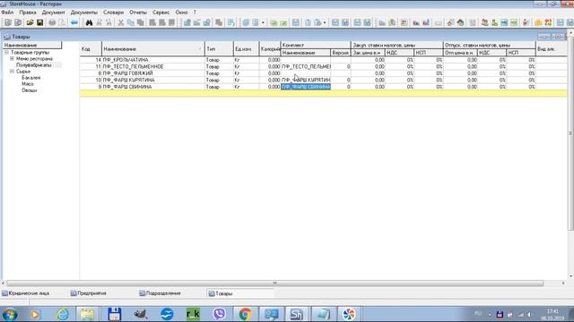Open the Отчеты menu

tap(138, 13)
